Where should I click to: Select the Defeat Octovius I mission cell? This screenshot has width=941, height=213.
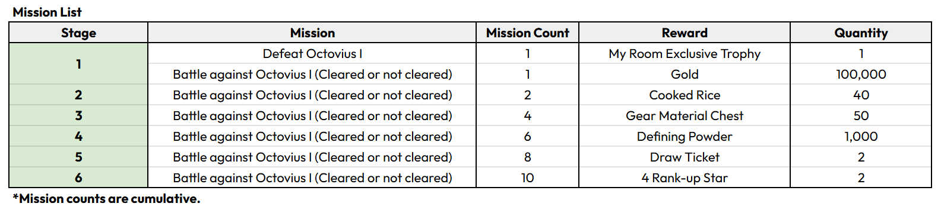[312, 53]
